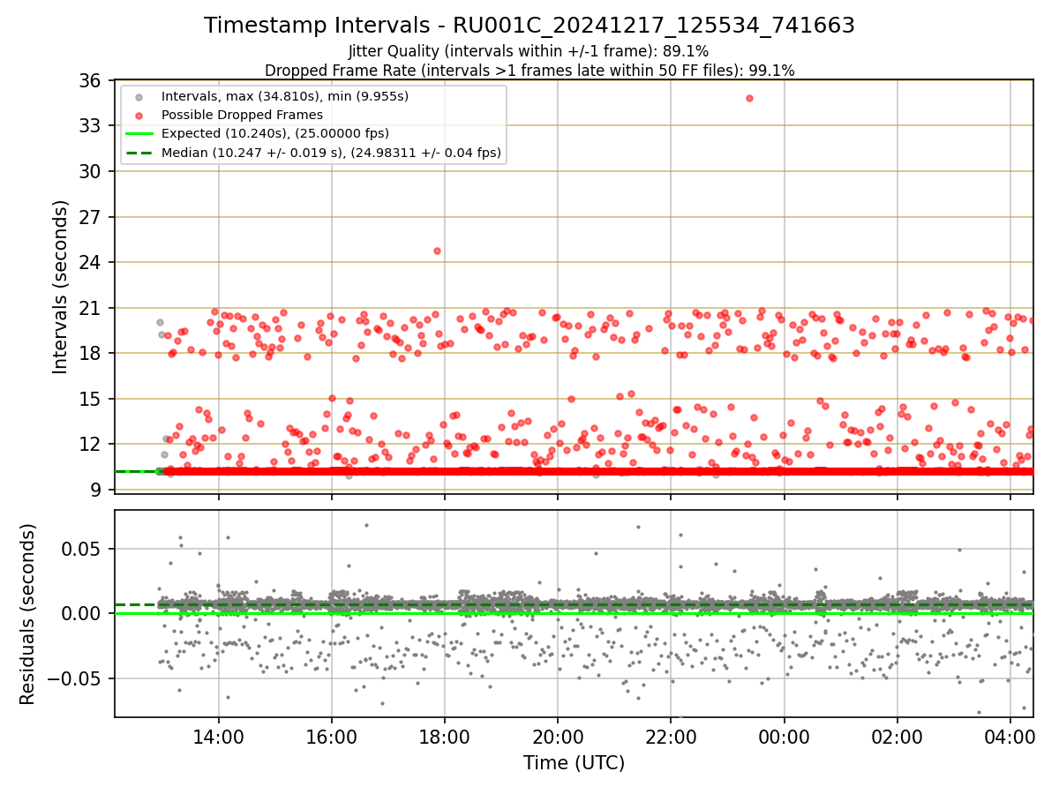Viewport: 1059px width, 794px height.
Task: Click the lone red outlier point near 24.8 seconds
Action: 437,251
